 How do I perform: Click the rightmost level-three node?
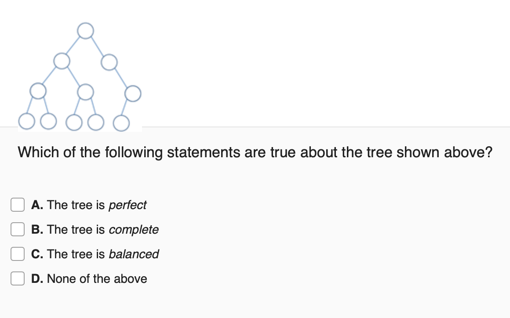click(133, 93)
